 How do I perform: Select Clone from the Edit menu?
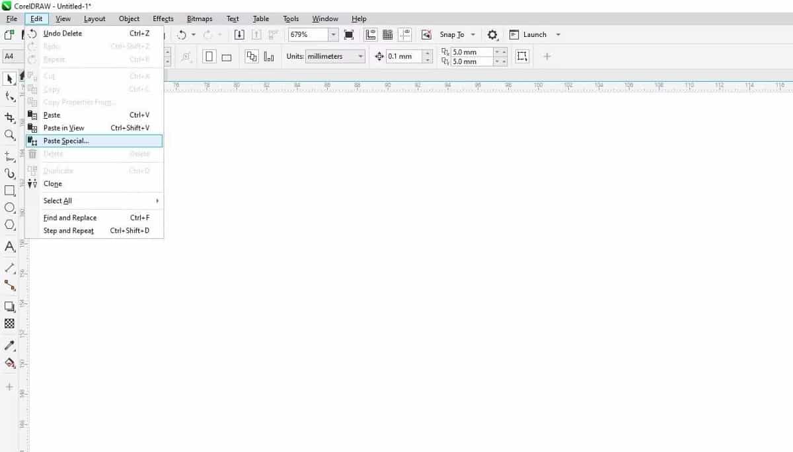tap(52, 183)
